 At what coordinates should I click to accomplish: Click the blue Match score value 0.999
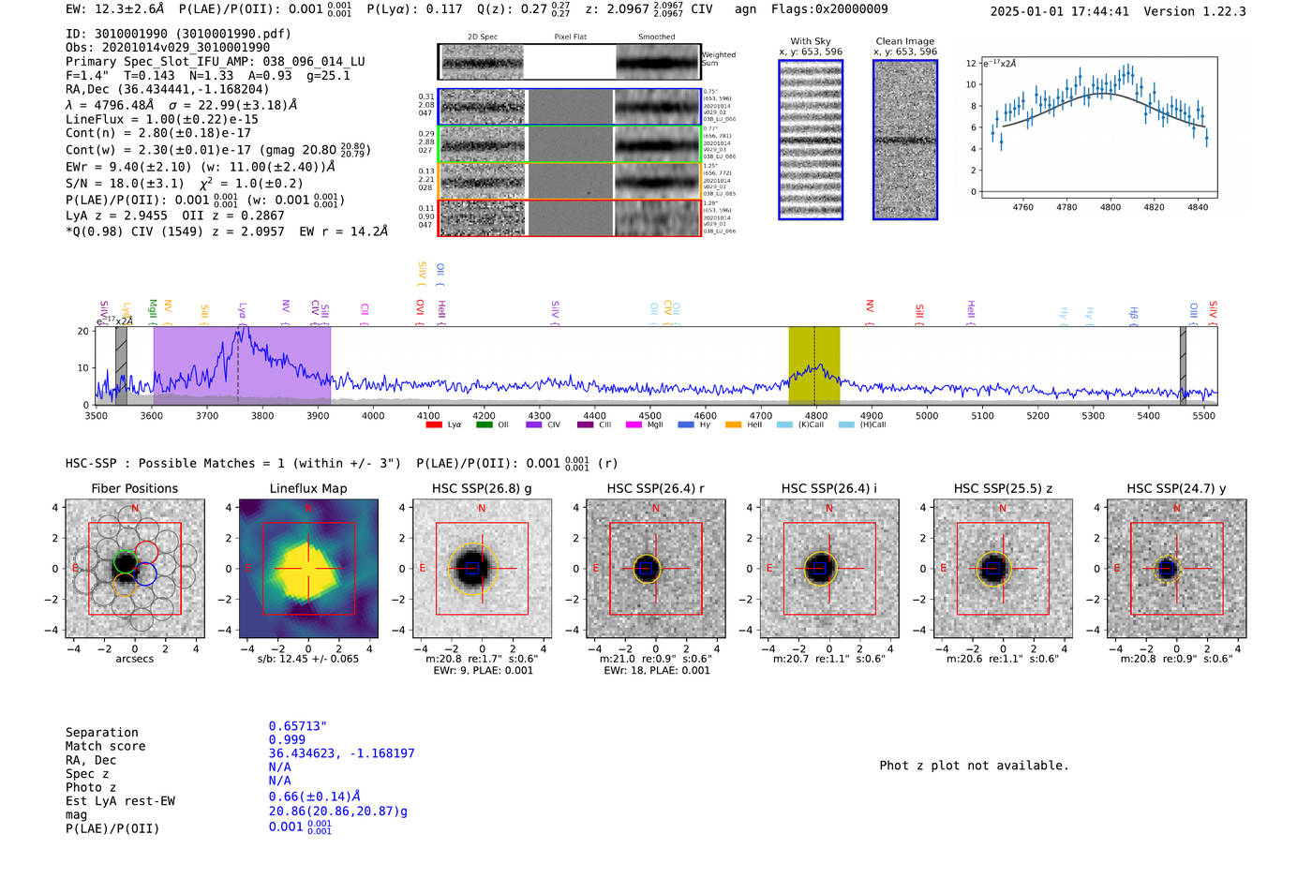click(287, 740)
